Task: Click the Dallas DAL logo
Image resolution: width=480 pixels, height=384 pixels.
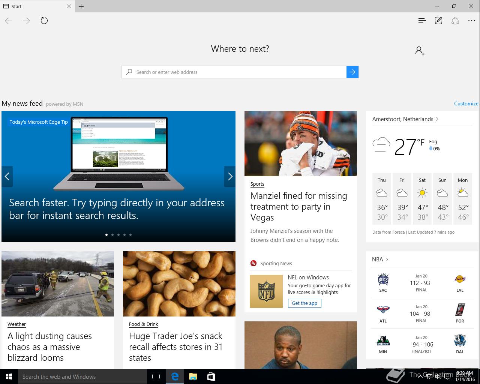Action: tap(460, 341)
